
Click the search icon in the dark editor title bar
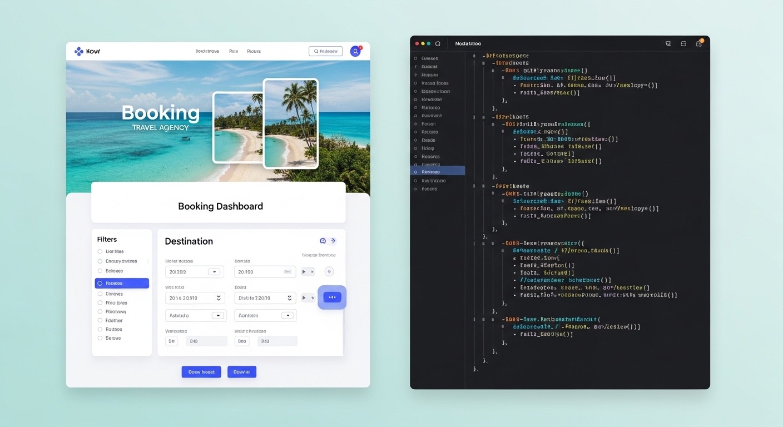click(438, 43)
